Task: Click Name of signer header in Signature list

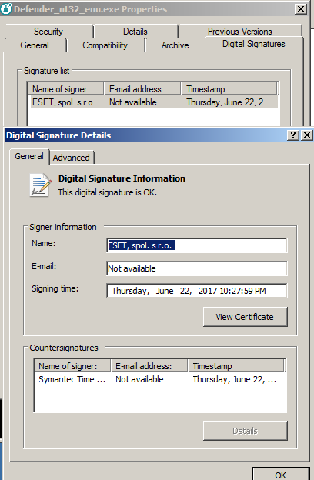Action: click(65, 89)
